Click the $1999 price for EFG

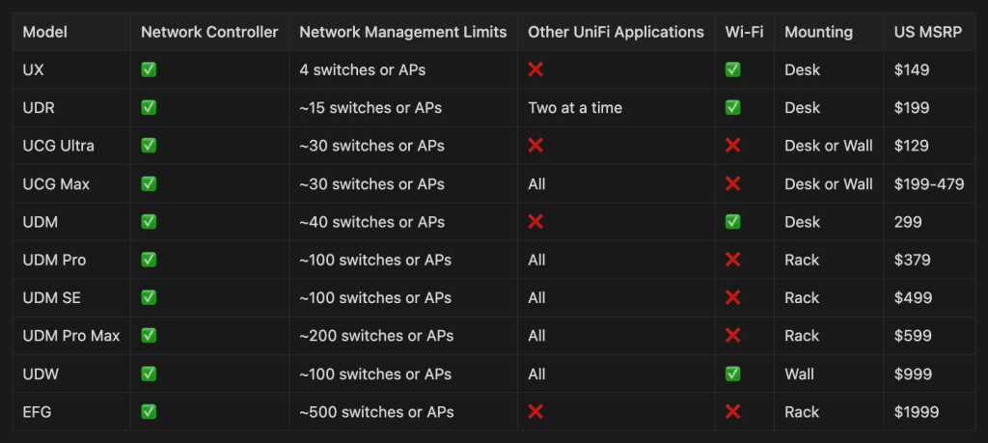(917, 412)
